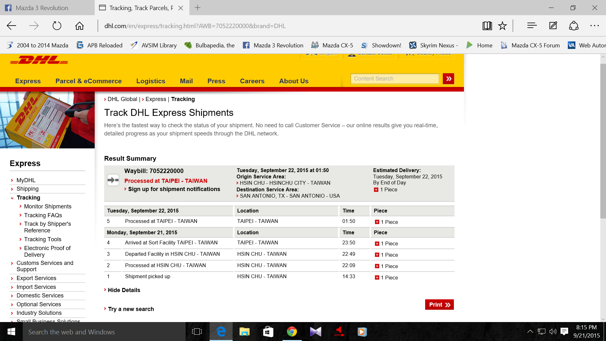This screenshot has width=606, height=341.
Task: Open the Share icon in Edge toolbar
Action: click(x=574, y=26)
